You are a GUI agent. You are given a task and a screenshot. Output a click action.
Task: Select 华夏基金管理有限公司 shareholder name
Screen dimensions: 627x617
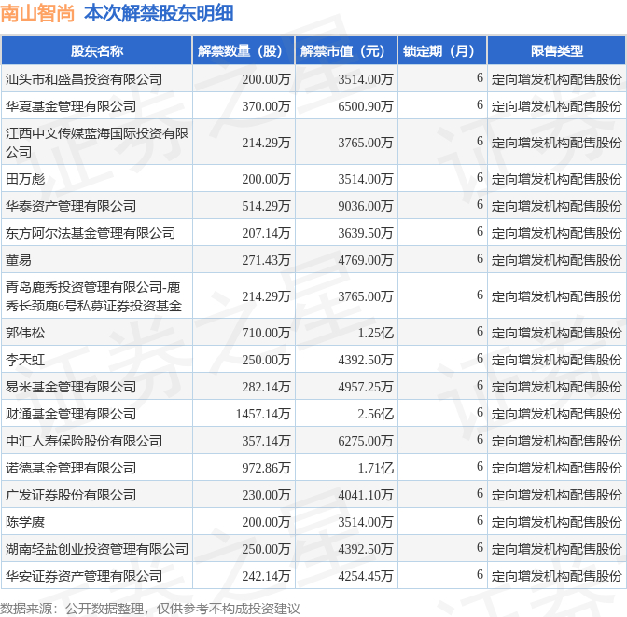coord(71,106)
